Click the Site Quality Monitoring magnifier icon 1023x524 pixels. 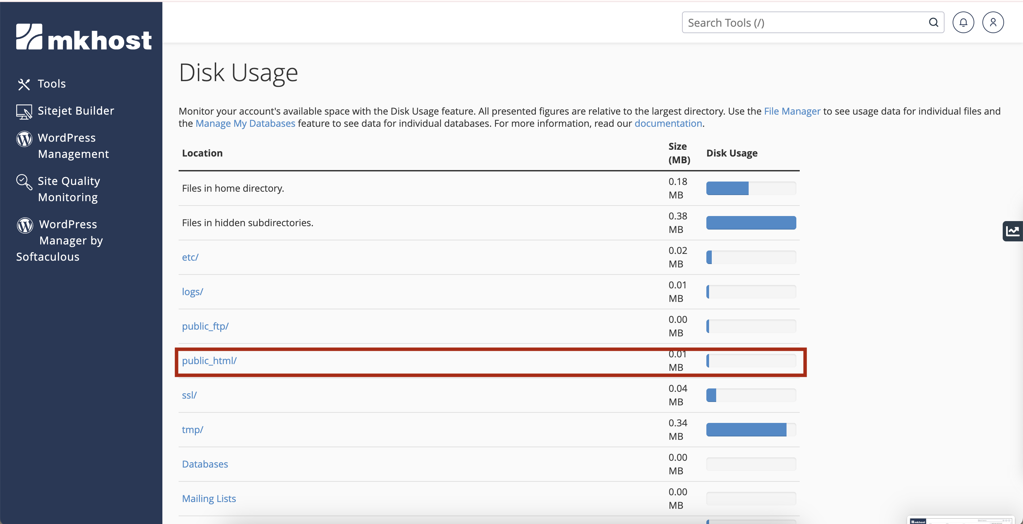coord(24,182)
